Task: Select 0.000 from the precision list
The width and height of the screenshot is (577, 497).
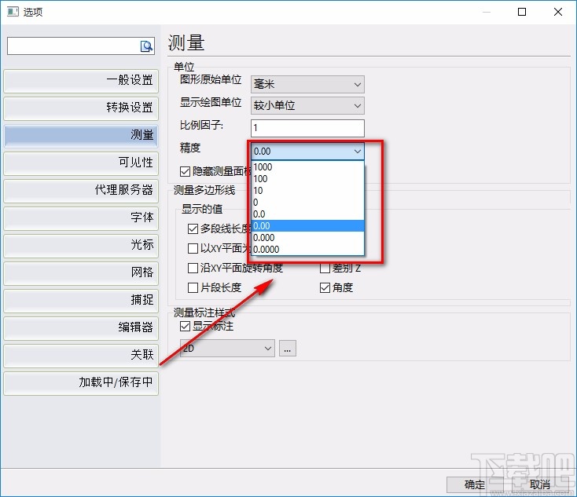Action: pyautogui.click(x=265, y=238)
